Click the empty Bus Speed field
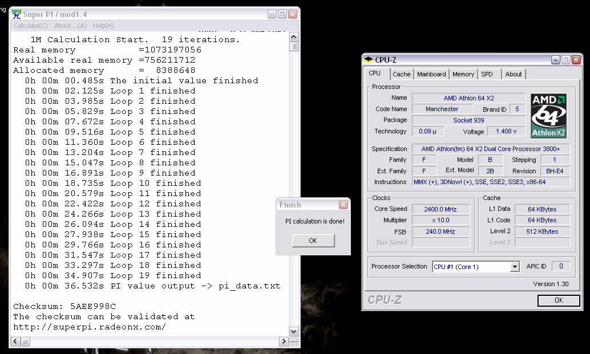590x354 pixels. pyautogui.click(x=441, y=242)
